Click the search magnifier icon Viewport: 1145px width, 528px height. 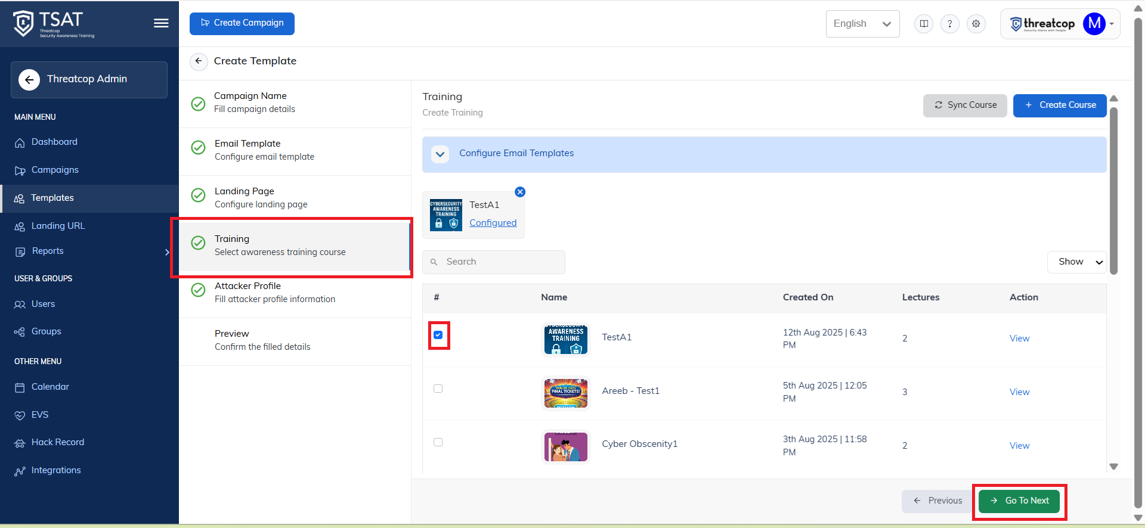[x=434, y=262]
